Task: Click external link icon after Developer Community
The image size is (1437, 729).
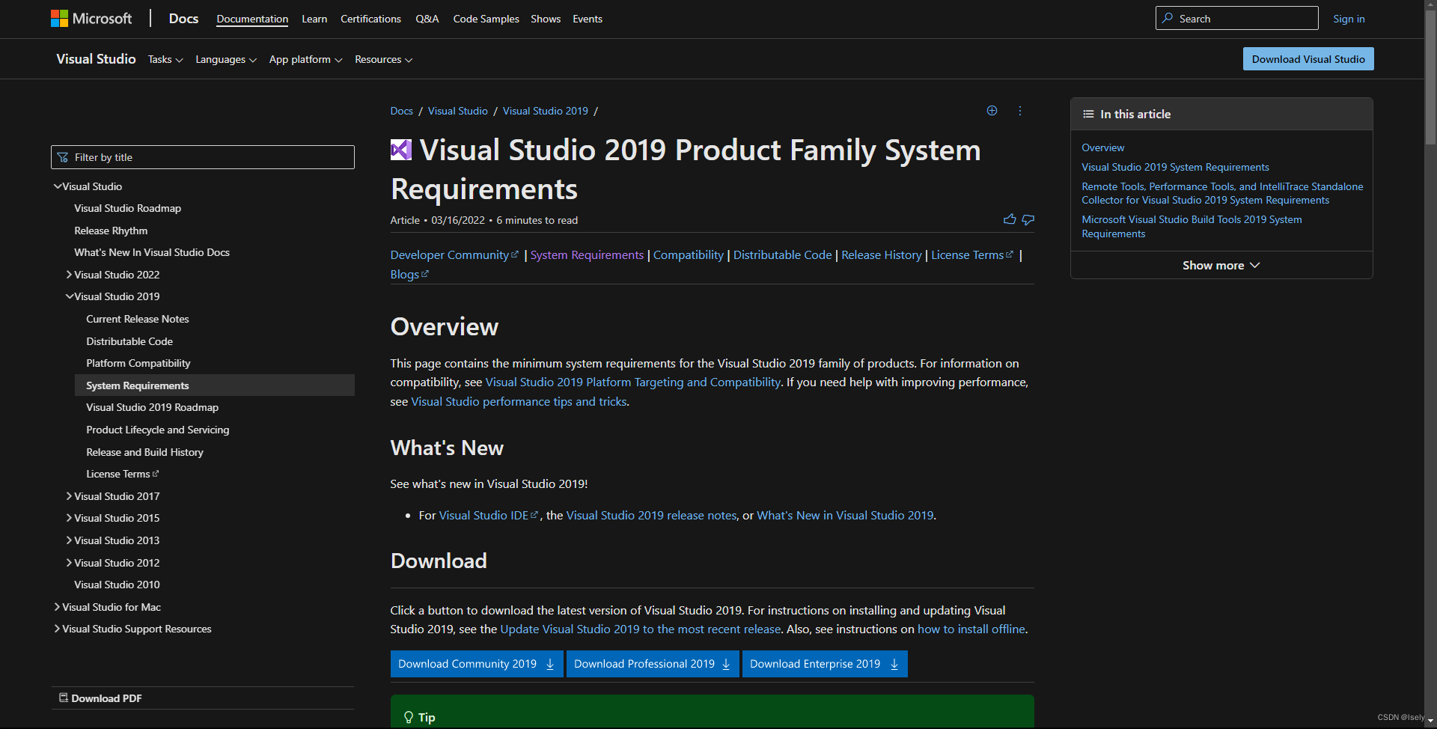Action: click(x=515, y=254)
